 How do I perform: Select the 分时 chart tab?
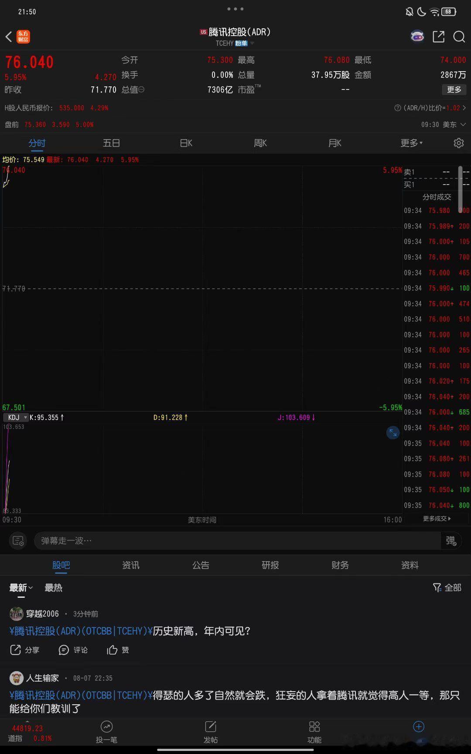pyautogui.click(x=37, y=143)
